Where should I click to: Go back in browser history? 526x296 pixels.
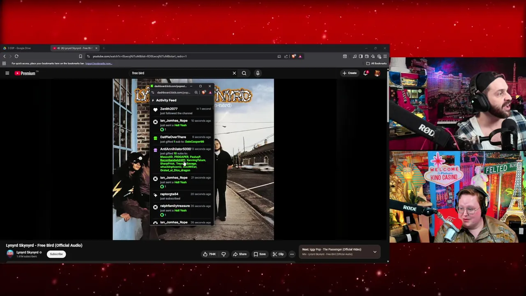[5, 56]
